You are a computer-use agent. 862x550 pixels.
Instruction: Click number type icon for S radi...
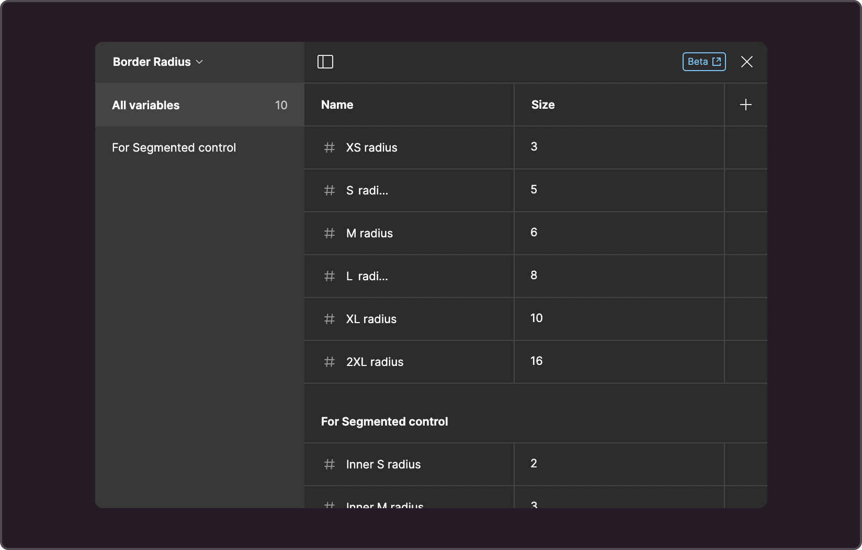coord(330,190)
